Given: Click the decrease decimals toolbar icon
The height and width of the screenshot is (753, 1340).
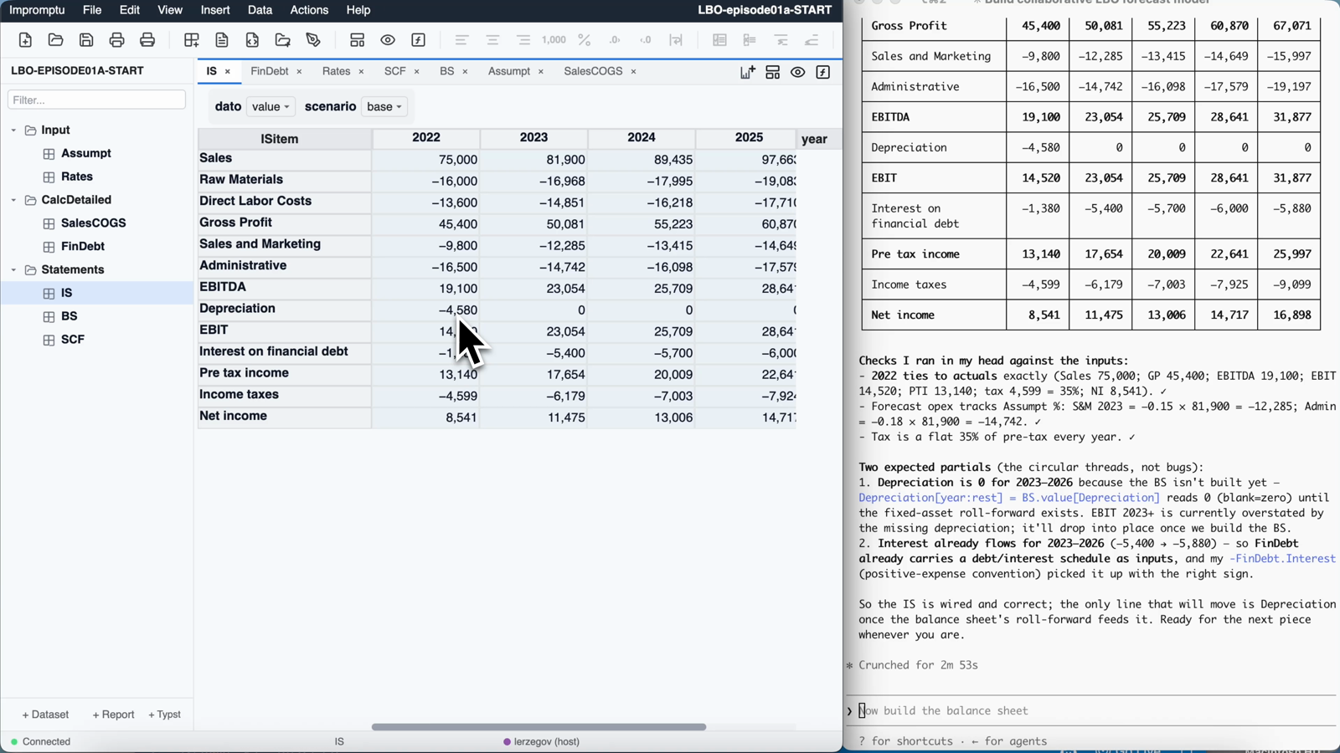Looking at the screenshot, I should [646, 40].
